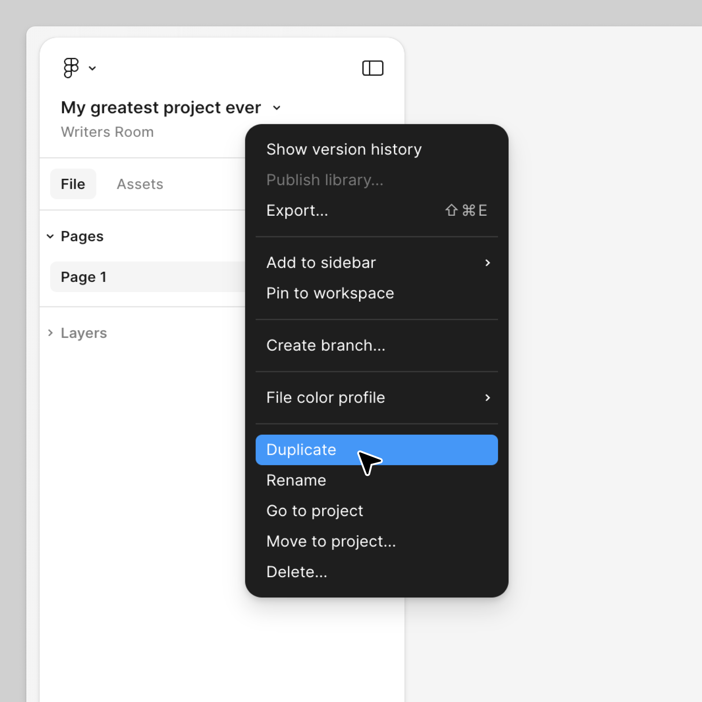This screenshot has width=702, height=702.
Task: Choose Export from the menu
Action: coord(297,210)
